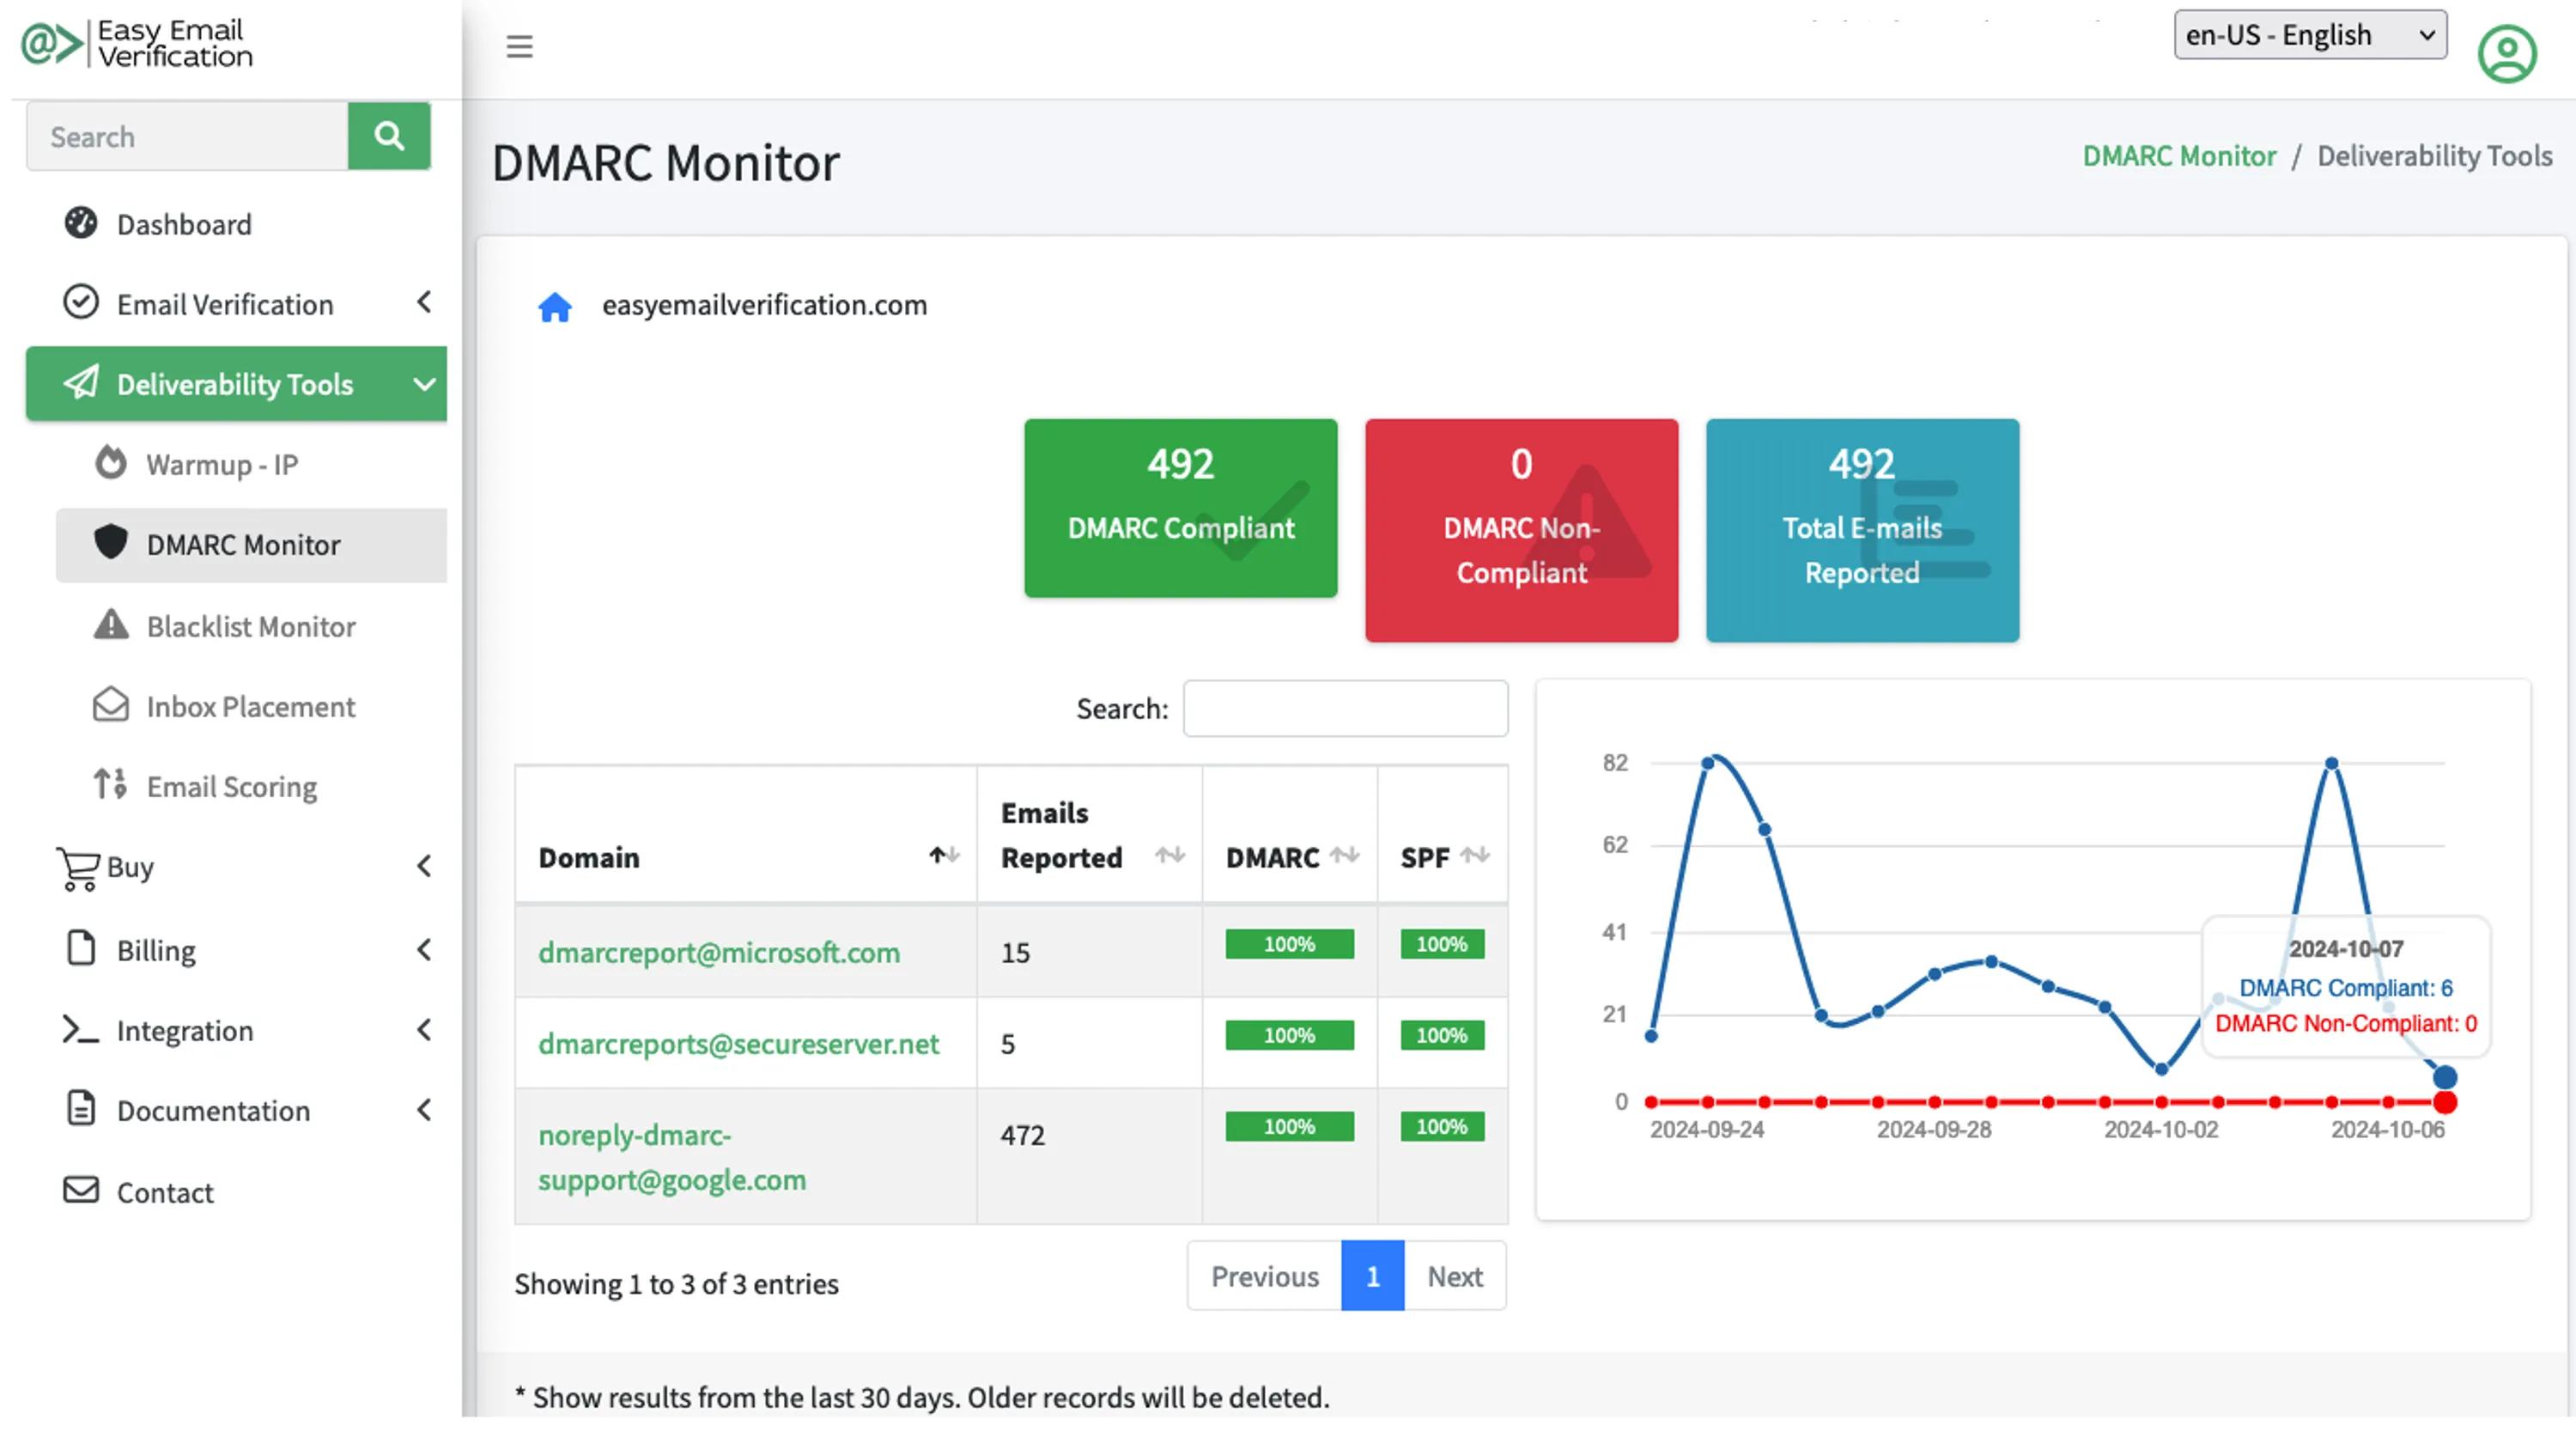Open the Dashboard menu item

[x=236, y=224]
